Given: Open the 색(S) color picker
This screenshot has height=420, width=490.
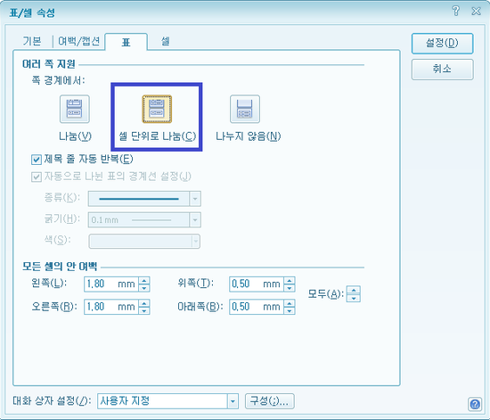Looking at the screenshot, I should [144, 241].
